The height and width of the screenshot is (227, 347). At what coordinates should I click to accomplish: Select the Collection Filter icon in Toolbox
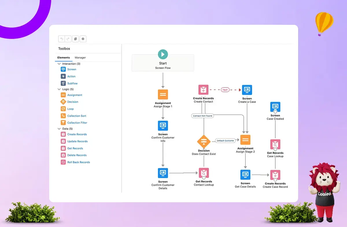[x=63, y=123]
